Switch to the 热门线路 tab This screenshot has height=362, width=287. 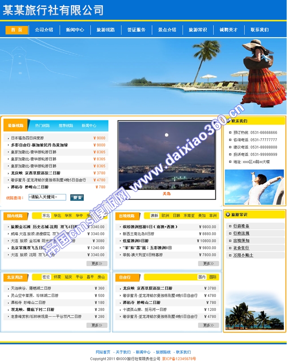click(43, 125)
